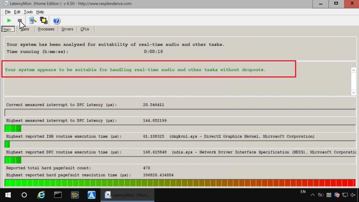The width and height of the screenshot is (359, 202).
Task: Click the hard pagefault resolution time bar
Action: click(x=180, y=183)
